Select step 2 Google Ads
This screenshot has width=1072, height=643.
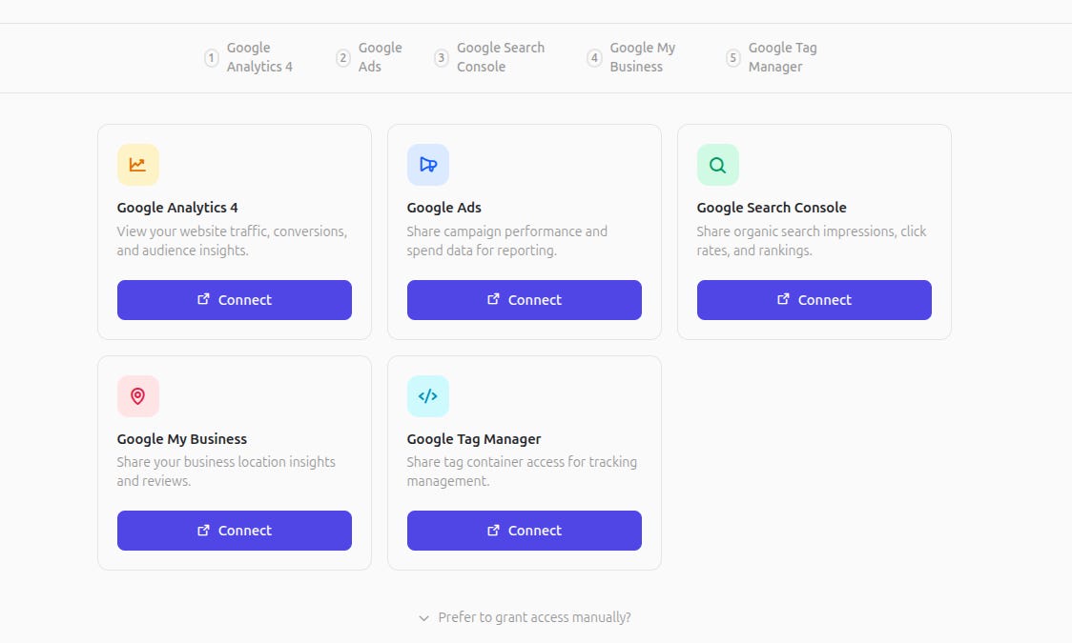[x=365, y=57]
